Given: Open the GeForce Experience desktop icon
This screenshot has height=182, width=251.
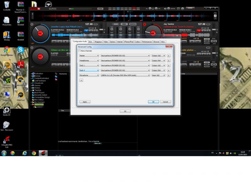Looking at the screenshot, I should (7, 82).
